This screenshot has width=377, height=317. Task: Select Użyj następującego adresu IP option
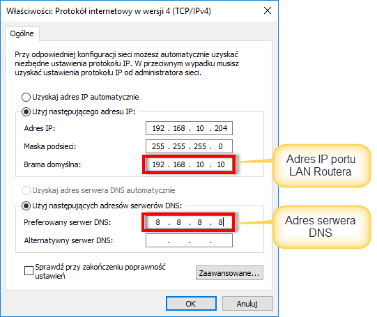26,111
